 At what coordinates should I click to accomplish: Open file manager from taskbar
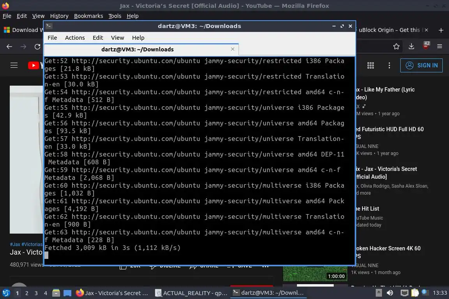pos(56,293)
